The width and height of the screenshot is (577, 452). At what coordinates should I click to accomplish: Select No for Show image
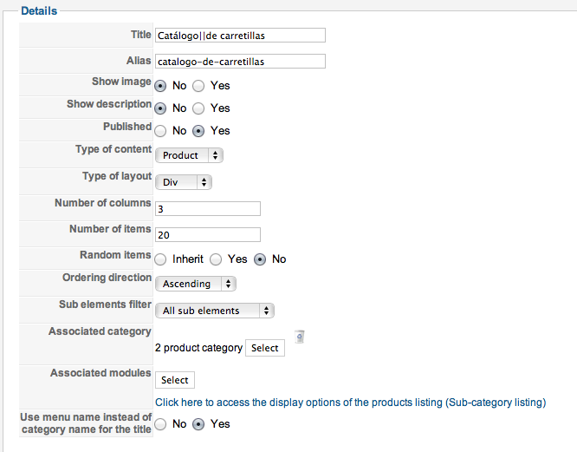(x=160, y=86)
